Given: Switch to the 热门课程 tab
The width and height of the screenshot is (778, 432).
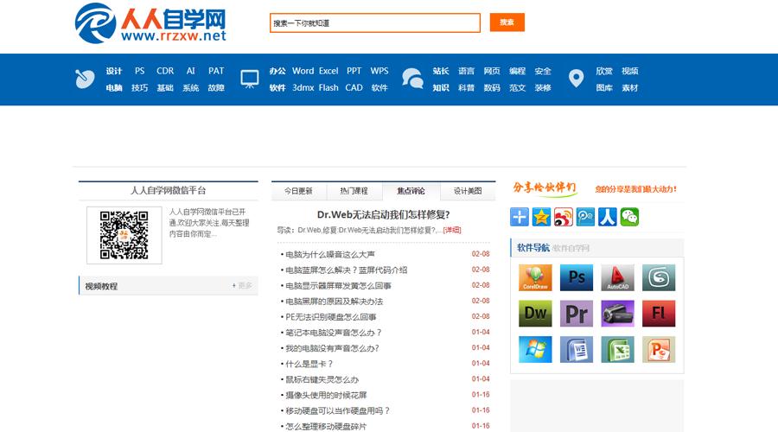Looking at the screenshot, I should 354,191.
